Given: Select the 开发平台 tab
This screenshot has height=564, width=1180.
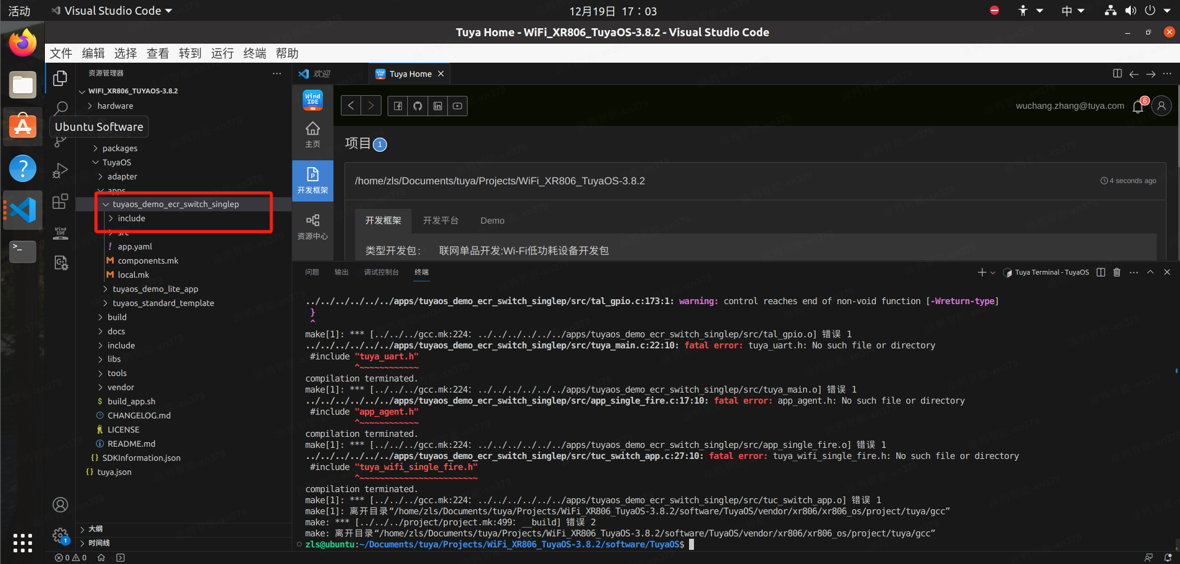Looking at the screenshot, I should [441, 221].
